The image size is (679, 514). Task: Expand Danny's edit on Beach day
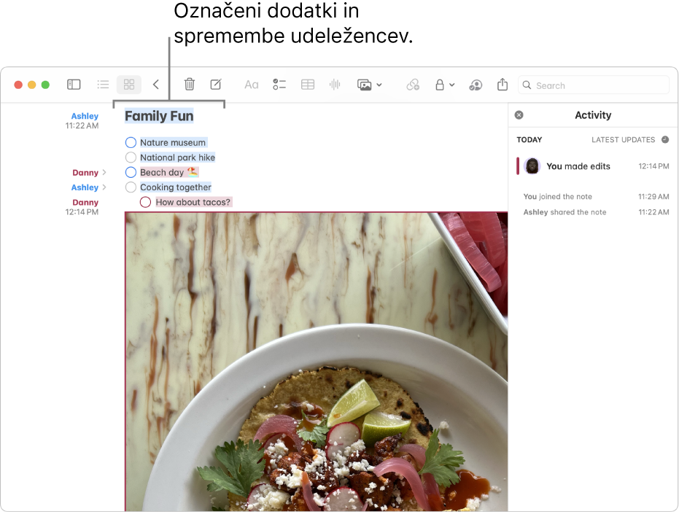104,172
